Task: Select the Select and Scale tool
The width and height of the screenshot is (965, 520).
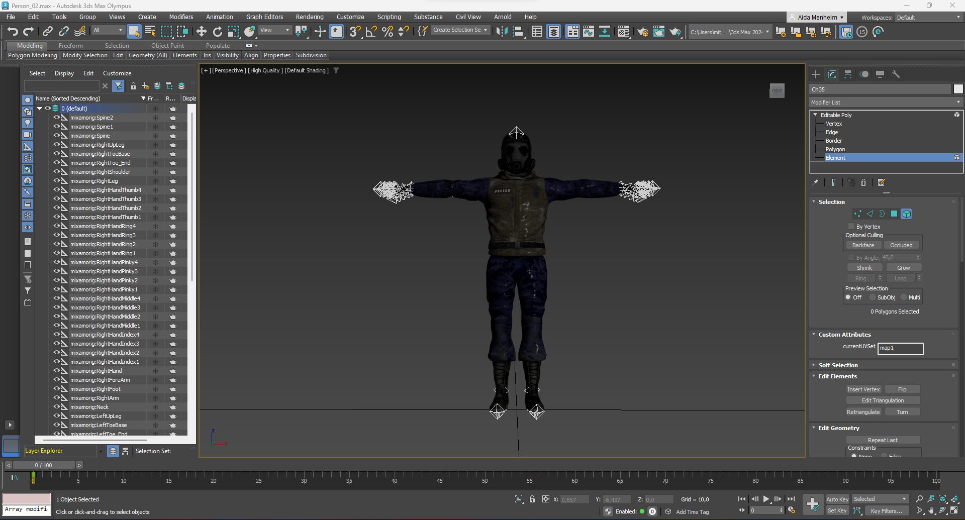Action: [234, 32]
